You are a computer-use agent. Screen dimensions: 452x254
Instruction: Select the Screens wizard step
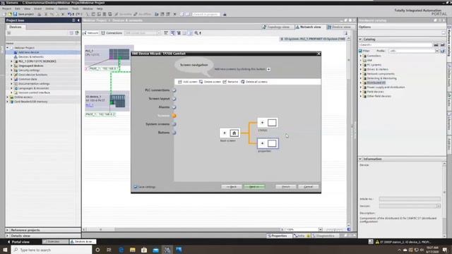[167, 116]
